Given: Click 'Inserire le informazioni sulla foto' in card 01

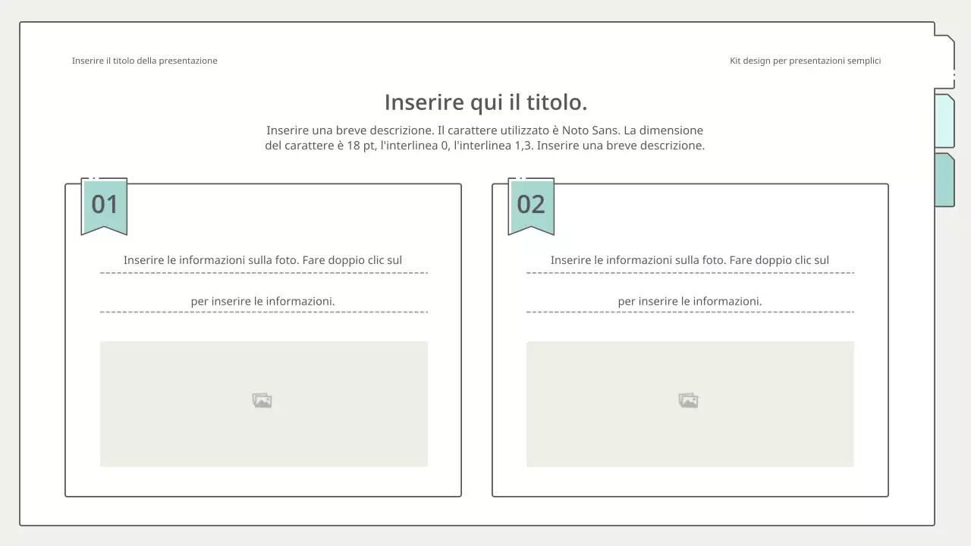Looking at the screenshot, I should click(x=262, y=260).
